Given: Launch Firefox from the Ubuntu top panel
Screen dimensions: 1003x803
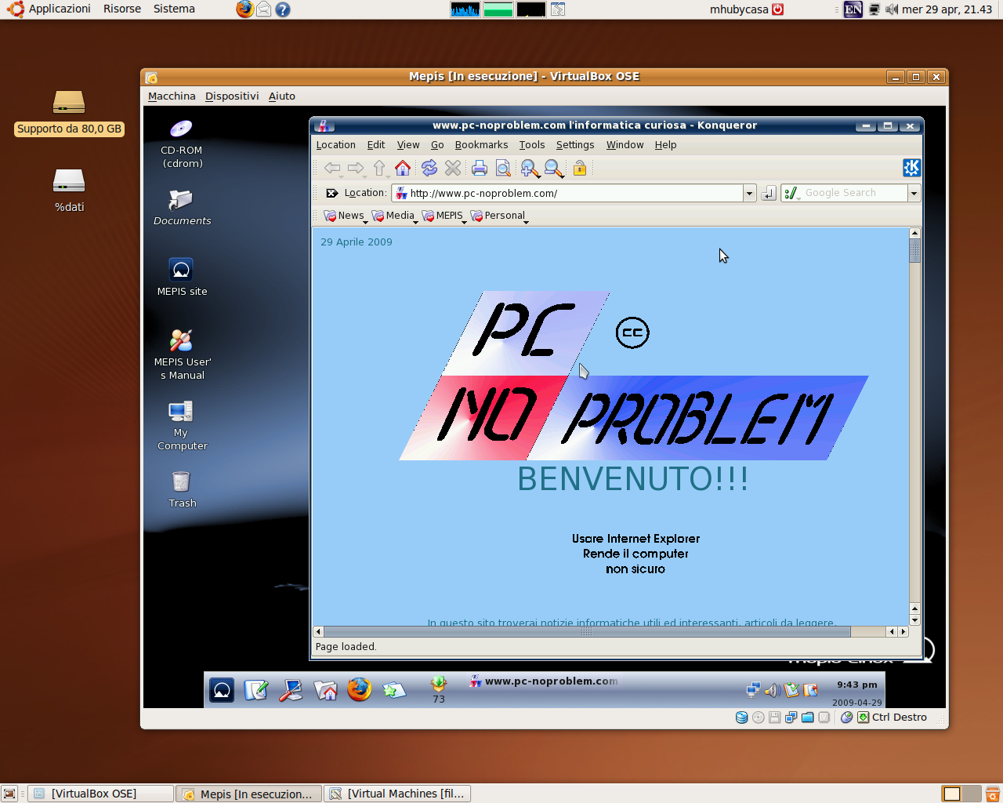Looking at the screenshot, I should click(244, 9).
